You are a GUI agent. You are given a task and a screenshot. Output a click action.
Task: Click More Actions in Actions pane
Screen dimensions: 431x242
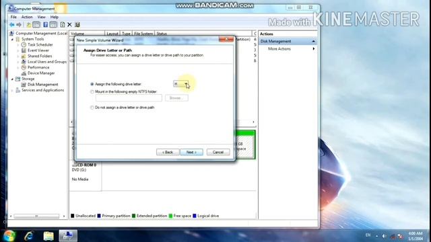[x=279, y=49]
